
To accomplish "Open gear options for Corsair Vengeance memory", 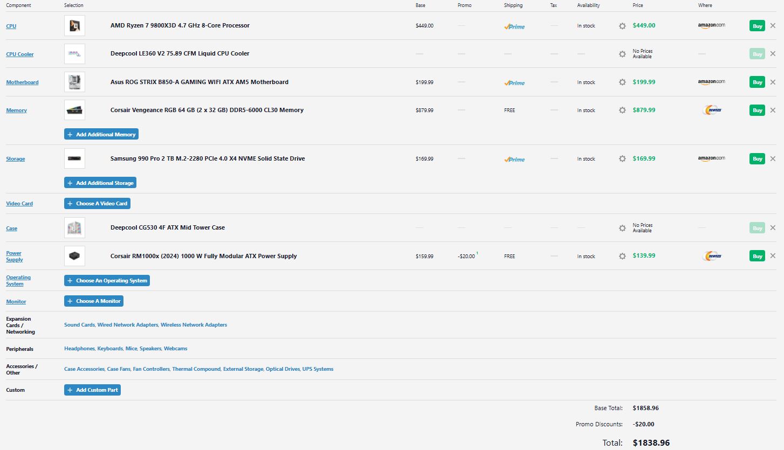I will point(622,110).
